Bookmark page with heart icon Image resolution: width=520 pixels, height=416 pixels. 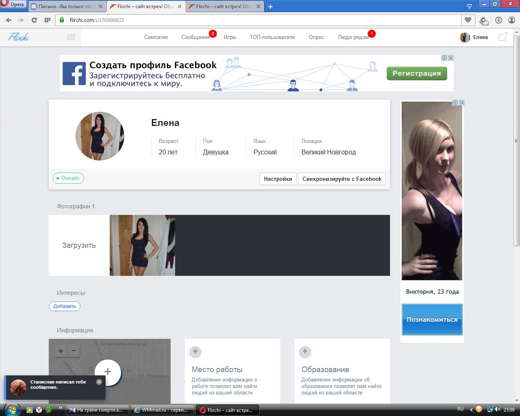click(468, 20)
